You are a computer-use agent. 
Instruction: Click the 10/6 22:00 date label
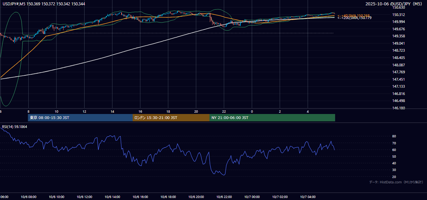[x=224, y=197]
